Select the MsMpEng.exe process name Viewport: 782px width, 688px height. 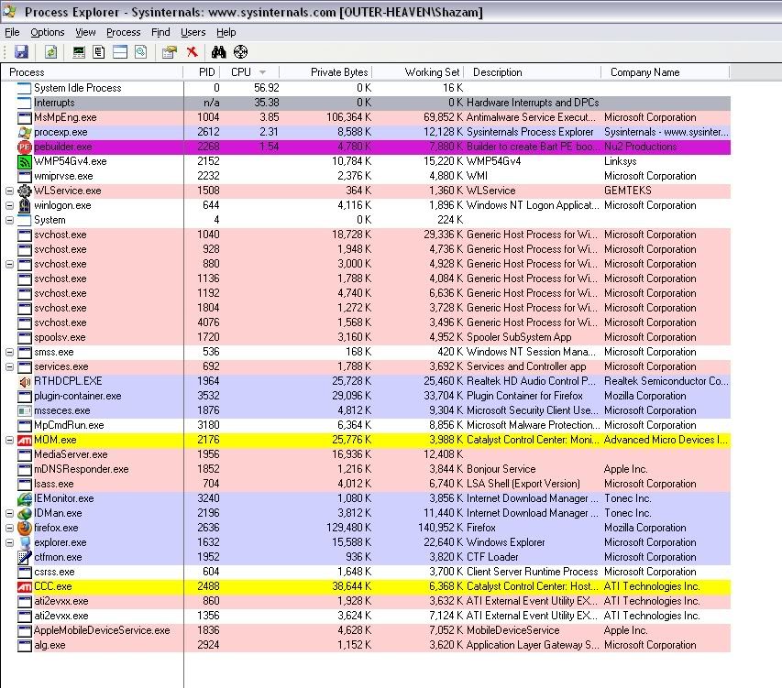tap(65, 117)
